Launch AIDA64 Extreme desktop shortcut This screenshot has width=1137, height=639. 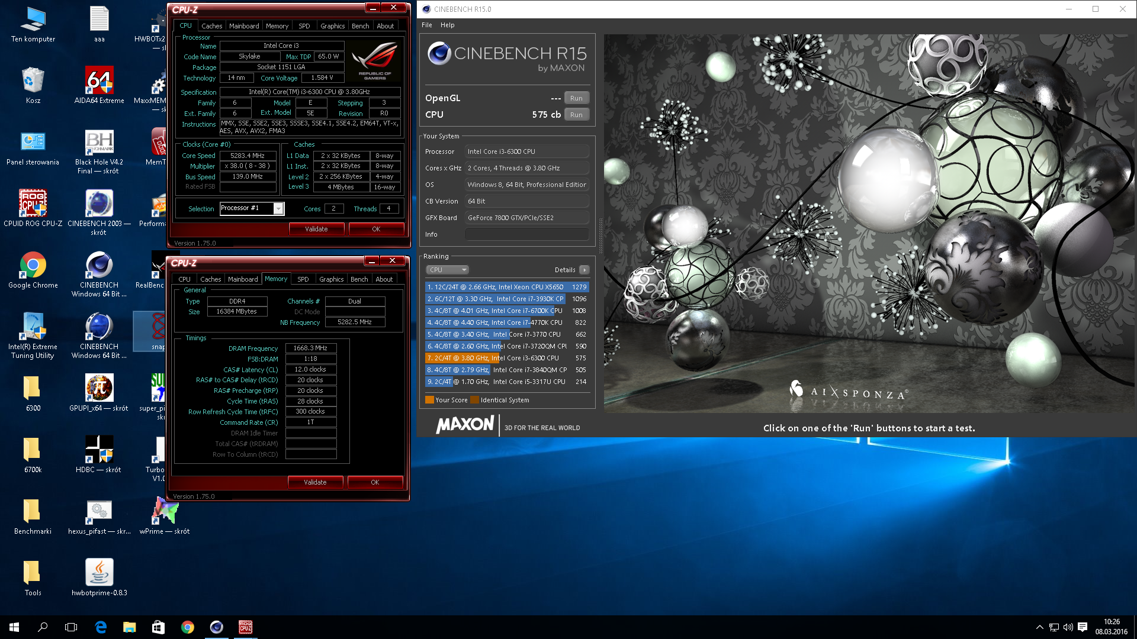pos(99,86)
